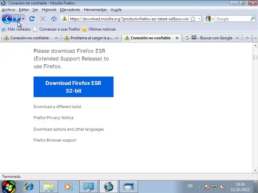
Task: Open the Control Panel taskbar item
Action: tap(89, 187)
